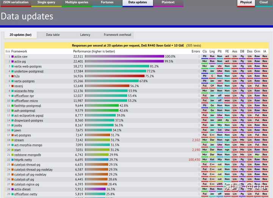The image size is (273, 198).
Task: Select the Fortunes test tab
Action: pos(107,3)
